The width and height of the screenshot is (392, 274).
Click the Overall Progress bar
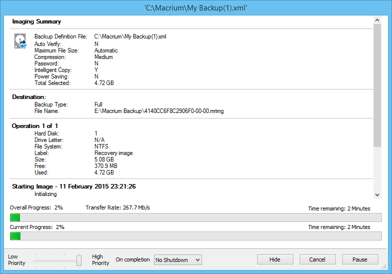[195, 217]
